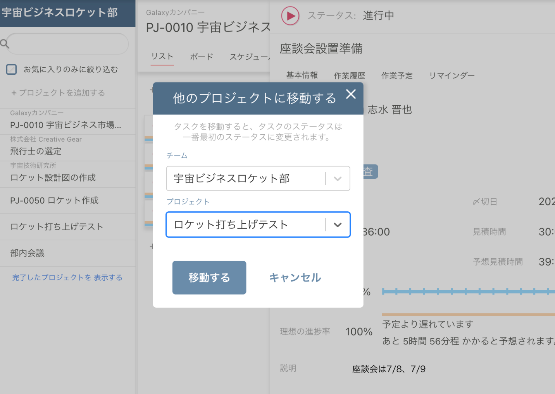Click the チーム dropdown chevron
This screenshot has height=394, width=555.
coord(338,178)
